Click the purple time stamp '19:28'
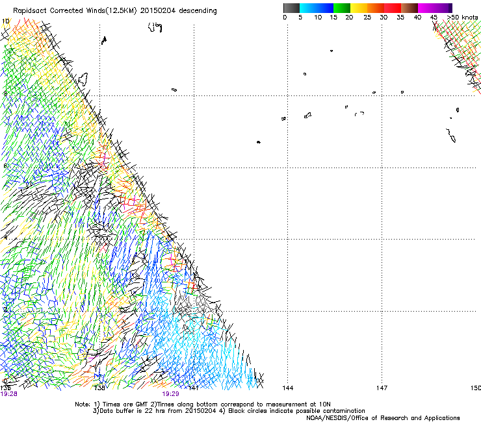This screenshot has height=422, width=481. coord(9,394)
